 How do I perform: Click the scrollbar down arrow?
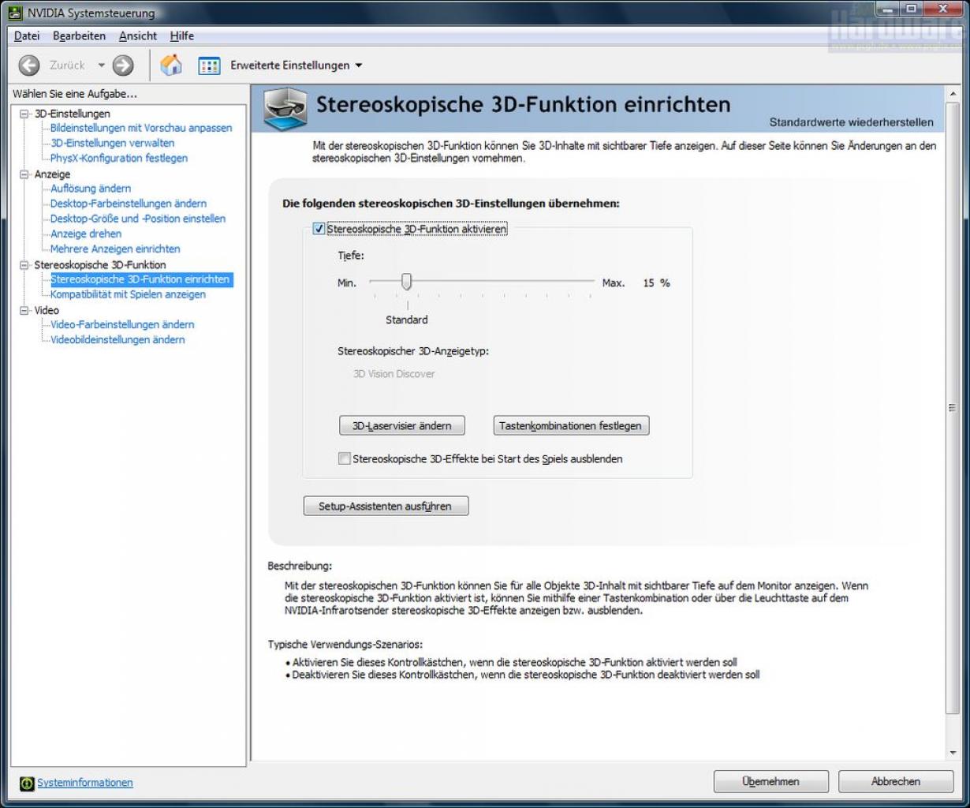coord(952,754)
